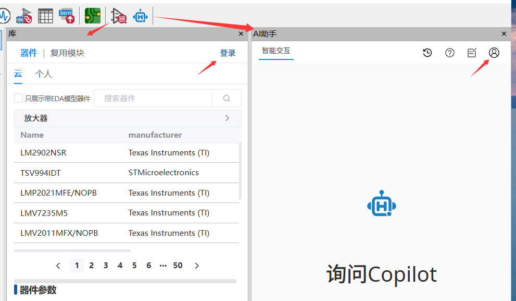Screen dimensions: 516x301
Task: Click the 登录 link
Action: (228, 53)
